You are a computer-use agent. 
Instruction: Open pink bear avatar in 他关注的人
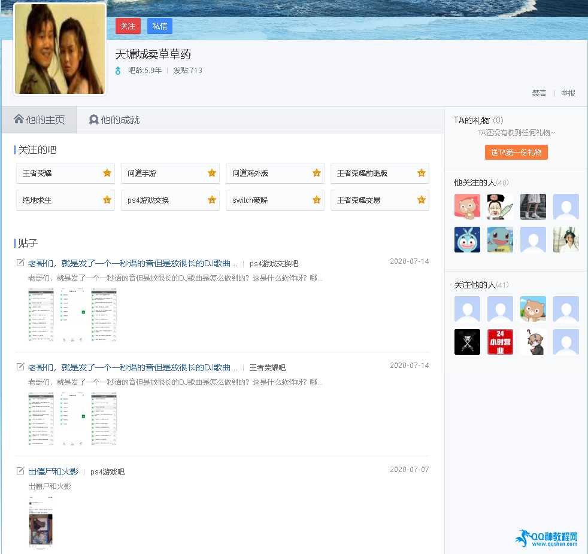tap(467, 206)
